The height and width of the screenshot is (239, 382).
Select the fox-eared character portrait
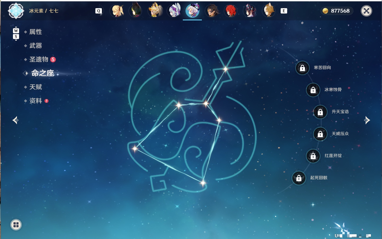coord(269,11)
